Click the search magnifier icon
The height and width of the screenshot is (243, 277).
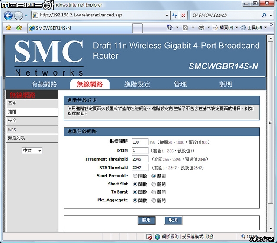pyautogui.click(x=264, y=16)
